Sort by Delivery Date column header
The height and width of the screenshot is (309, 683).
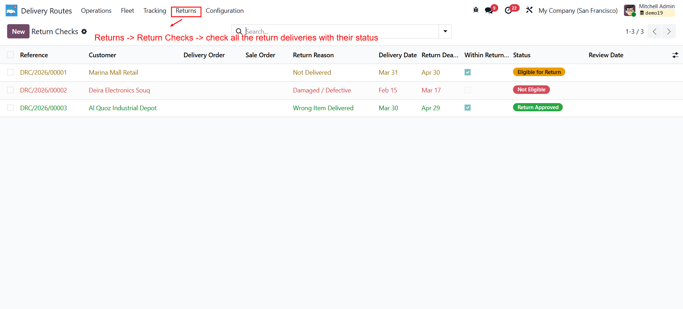(398, 55)
